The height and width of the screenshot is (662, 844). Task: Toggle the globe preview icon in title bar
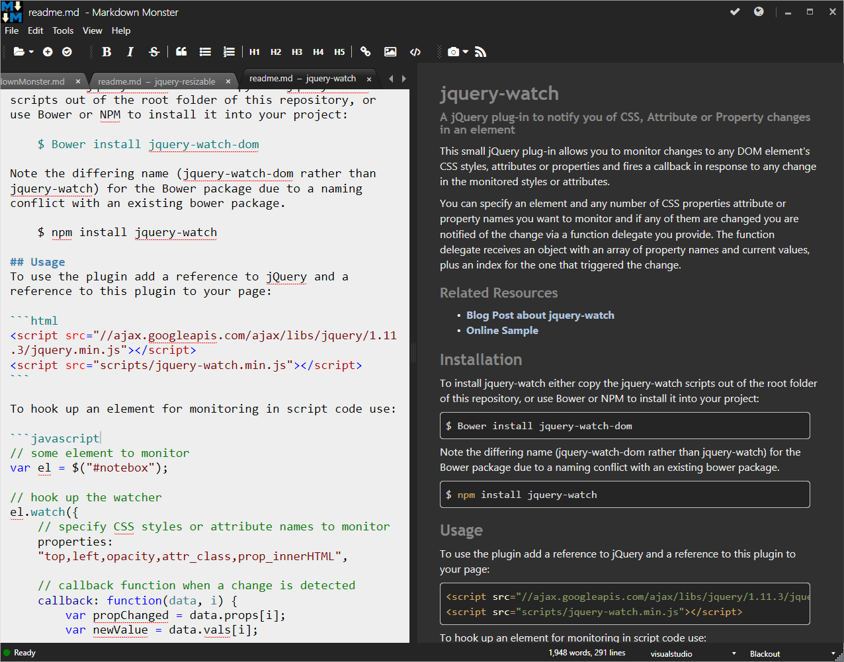pos(759,12)
